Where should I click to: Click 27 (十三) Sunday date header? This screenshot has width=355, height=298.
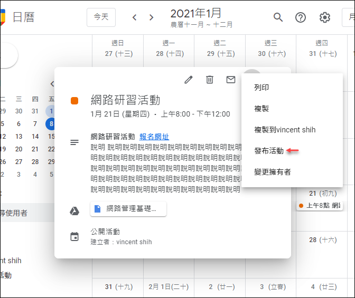[x=119, y=54]
